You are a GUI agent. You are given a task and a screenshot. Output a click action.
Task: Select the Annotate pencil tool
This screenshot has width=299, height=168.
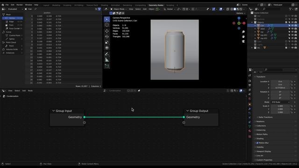coord(107,54)
